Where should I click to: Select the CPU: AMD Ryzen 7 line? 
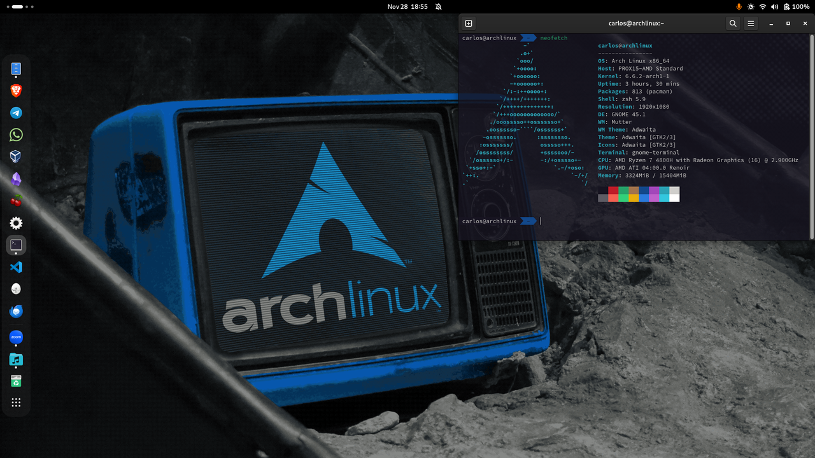tap(698, 160)
